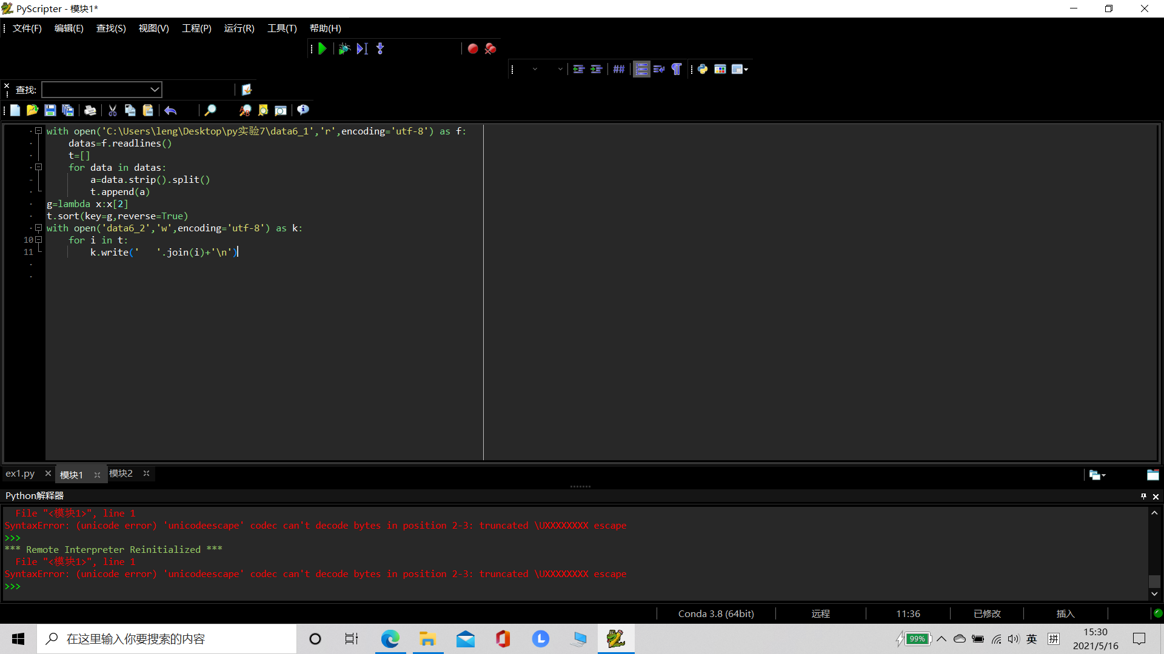
Task: Expand the layout dropdown arrow
Action: 746,70
